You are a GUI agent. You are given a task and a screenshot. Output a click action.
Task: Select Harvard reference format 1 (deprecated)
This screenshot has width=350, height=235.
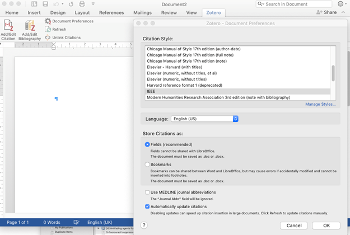click(237, 85)
